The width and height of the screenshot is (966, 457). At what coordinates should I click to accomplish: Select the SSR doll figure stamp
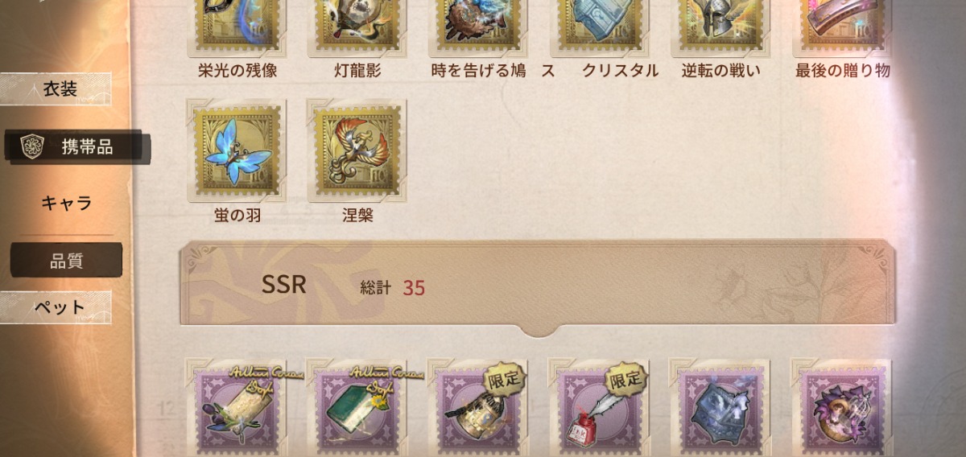840,408
